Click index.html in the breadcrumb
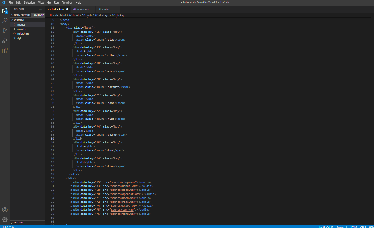 point(59,15)
